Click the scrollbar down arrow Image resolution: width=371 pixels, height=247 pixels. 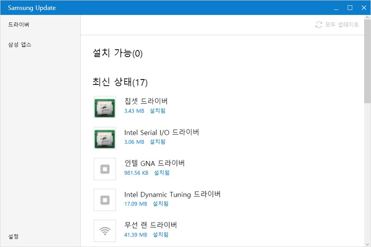(x=367, y=244)
